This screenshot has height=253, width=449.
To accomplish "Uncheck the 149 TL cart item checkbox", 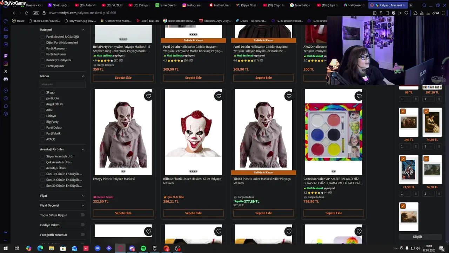I will (403, 111).
